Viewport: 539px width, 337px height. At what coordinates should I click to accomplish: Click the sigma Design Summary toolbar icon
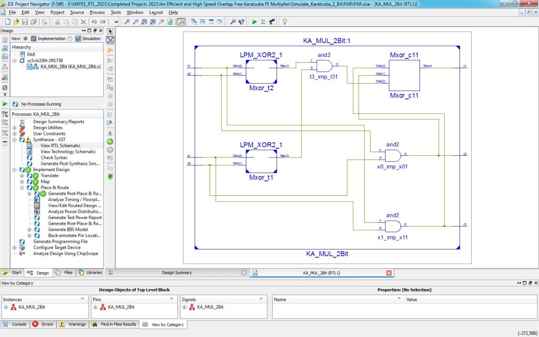[x=263, y=22]
